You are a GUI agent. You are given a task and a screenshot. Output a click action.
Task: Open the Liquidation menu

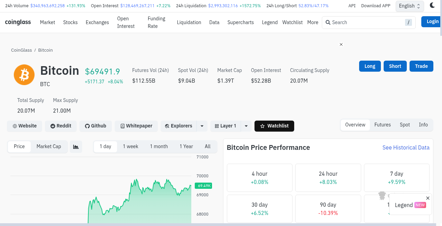[x=189, y=22]
